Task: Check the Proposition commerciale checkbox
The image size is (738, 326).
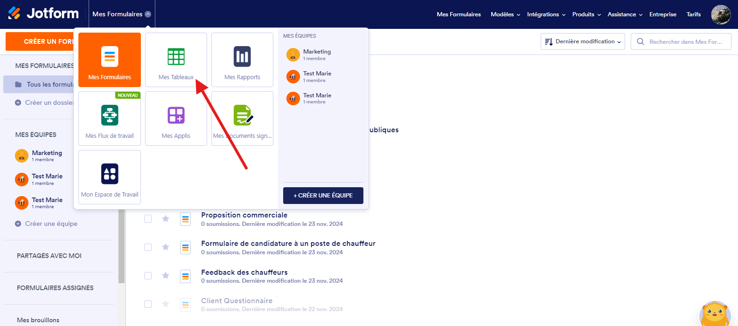Action: (148, 218)
